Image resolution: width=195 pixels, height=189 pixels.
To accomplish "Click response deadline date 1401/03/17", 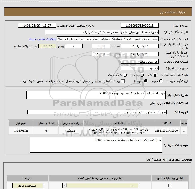I will pyautogui.click(x=139, y=46).
